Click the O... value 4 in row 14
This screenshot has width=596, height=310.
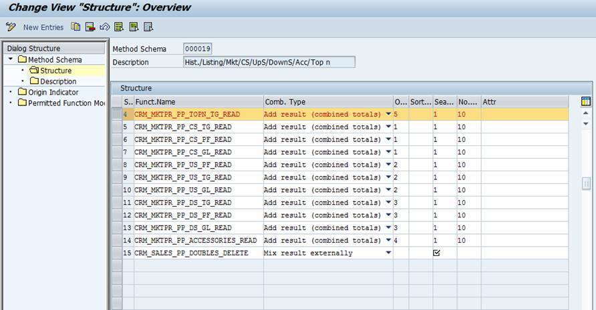coord(401,240)
